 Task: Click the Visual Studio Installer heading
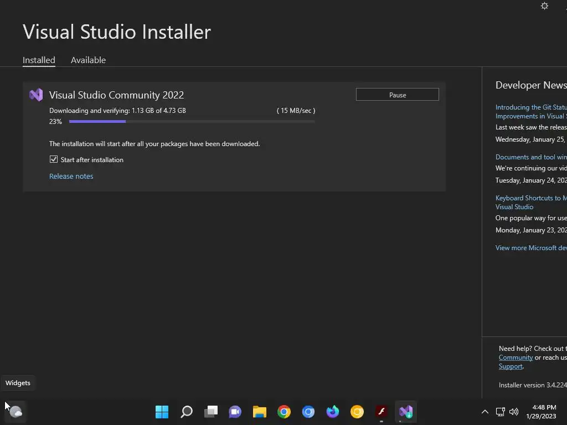tap(117, 32)
